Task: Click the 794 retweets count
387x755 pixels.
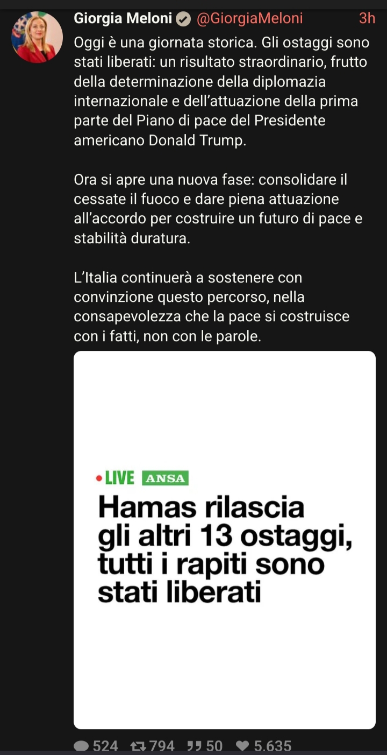Action: [162, 746]
